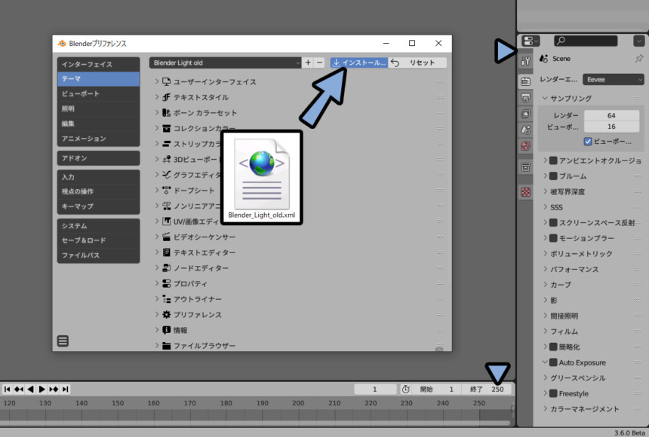Open the Texture properties checker icon tab
The width and height of the screenshot is (649, 437).
(x=526, y=192)
